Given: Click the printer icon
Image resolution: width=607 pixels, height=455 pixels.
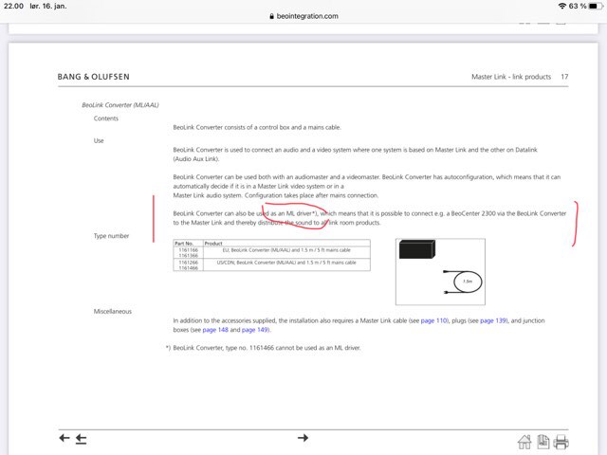Looking at the screenshot, I should 561,442.
